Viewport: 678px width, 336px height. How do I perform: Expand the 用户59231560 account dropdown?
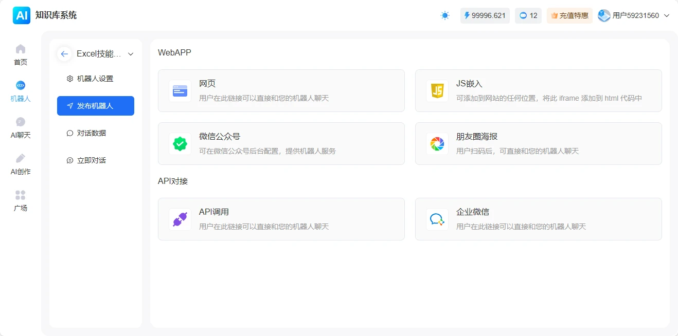coord(637,15)
